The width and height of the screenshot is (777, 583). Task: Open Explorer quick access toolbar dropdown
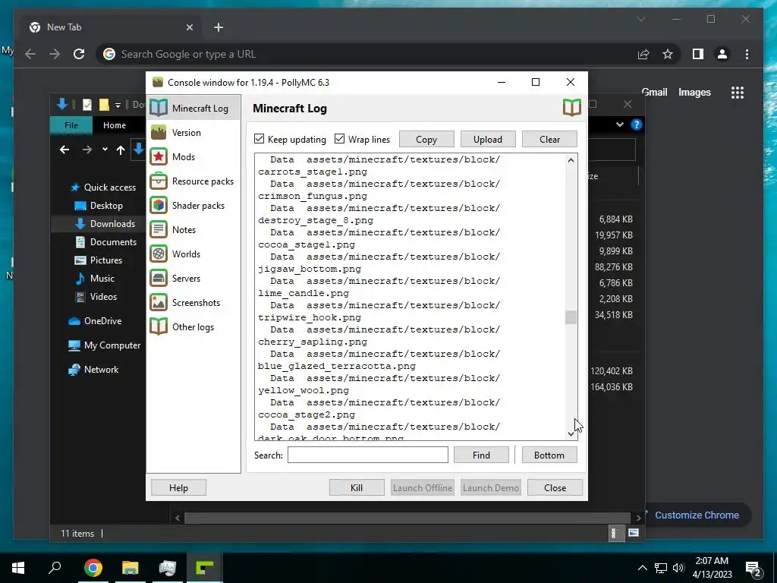(118, 105)
